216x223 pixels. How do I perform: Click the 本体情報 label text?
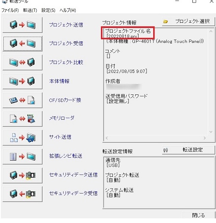tap(59, 81)
